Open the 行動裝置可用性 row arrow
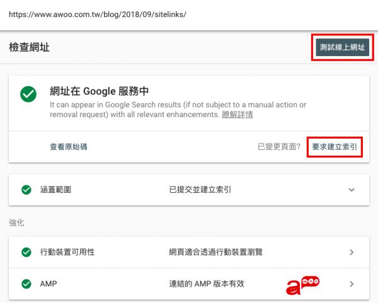Viewport: 378px width, 303px height. [x=352, y=252]
